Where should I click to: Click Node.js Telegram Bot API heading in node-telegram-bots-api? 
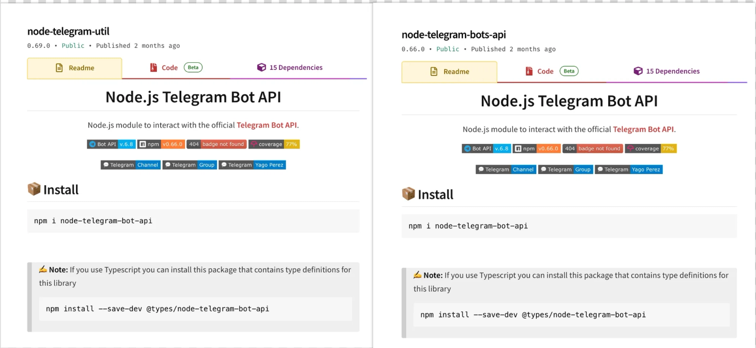[569, 101]
